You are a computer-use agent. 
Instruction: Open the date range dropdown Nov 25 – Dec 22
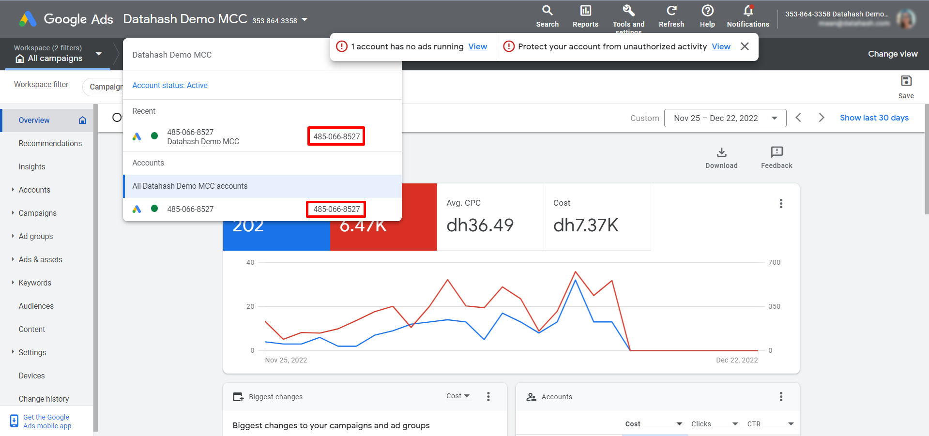click(x=725, y=118)
